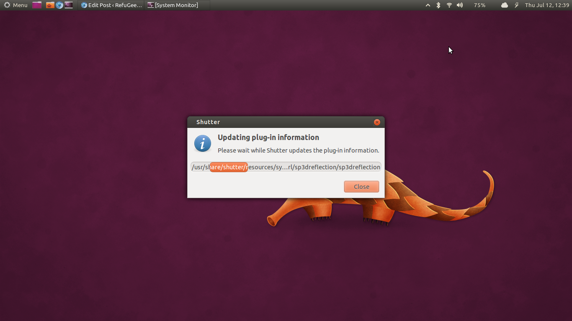The height and width of the screenshot is (321, 572).
Task: Click the show desktop icon beside Menu
Action: tap(37, 5)
